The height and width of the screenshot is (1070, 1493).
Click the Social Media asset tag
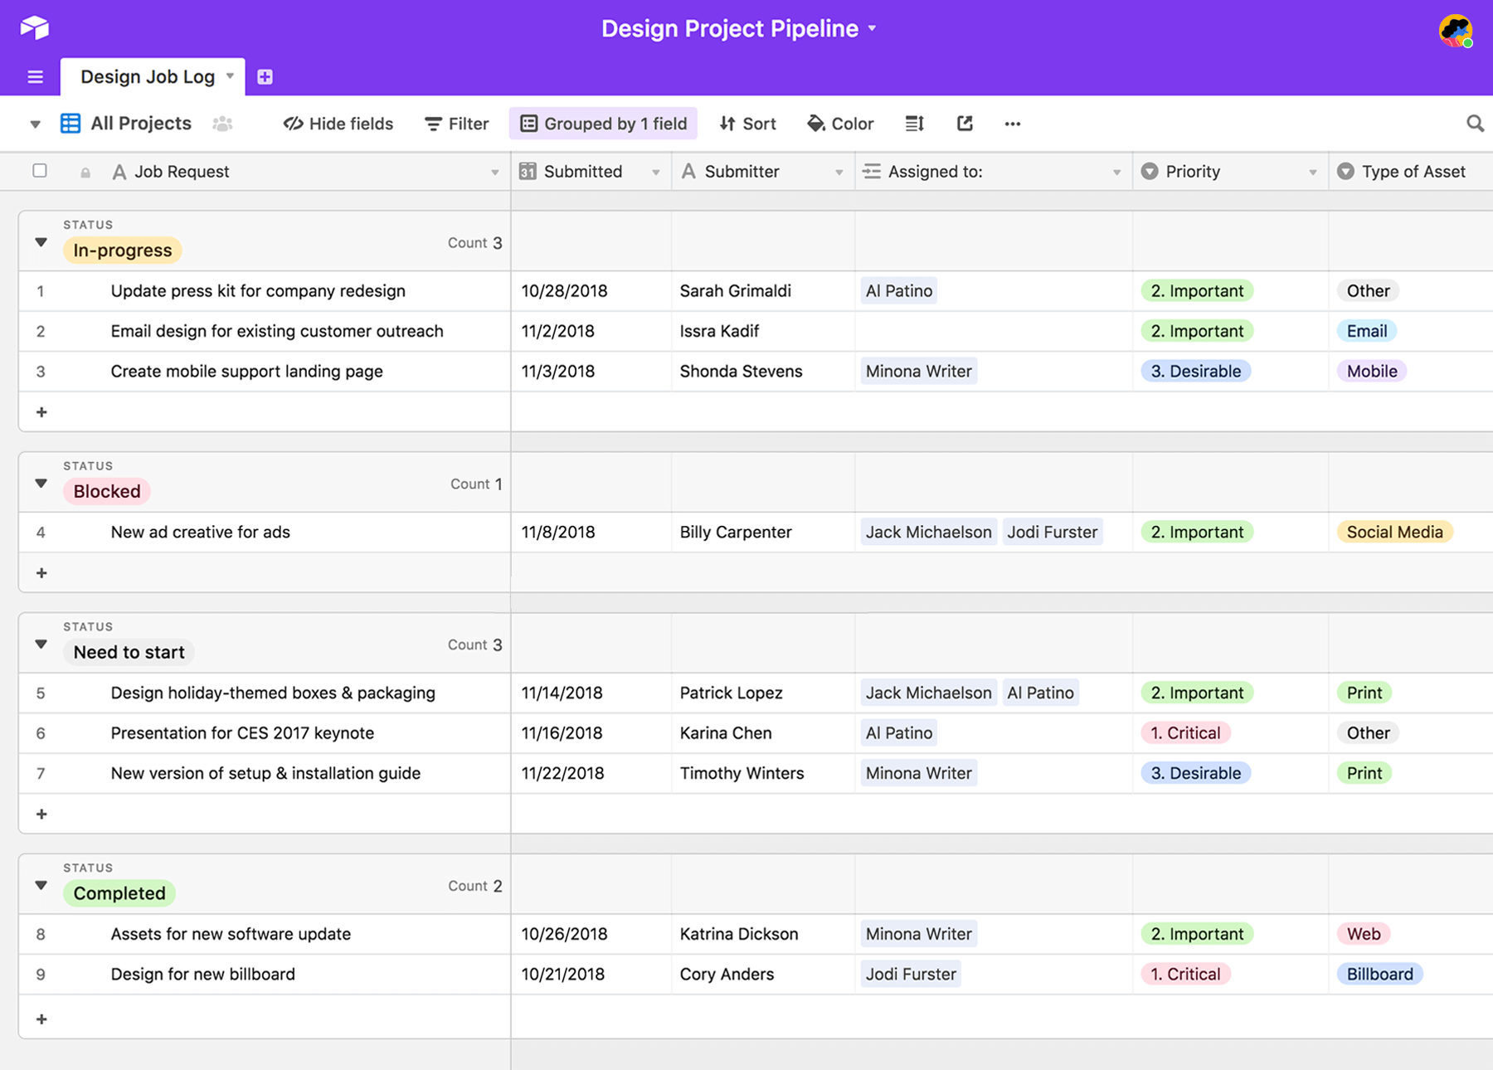(1394, 533)
